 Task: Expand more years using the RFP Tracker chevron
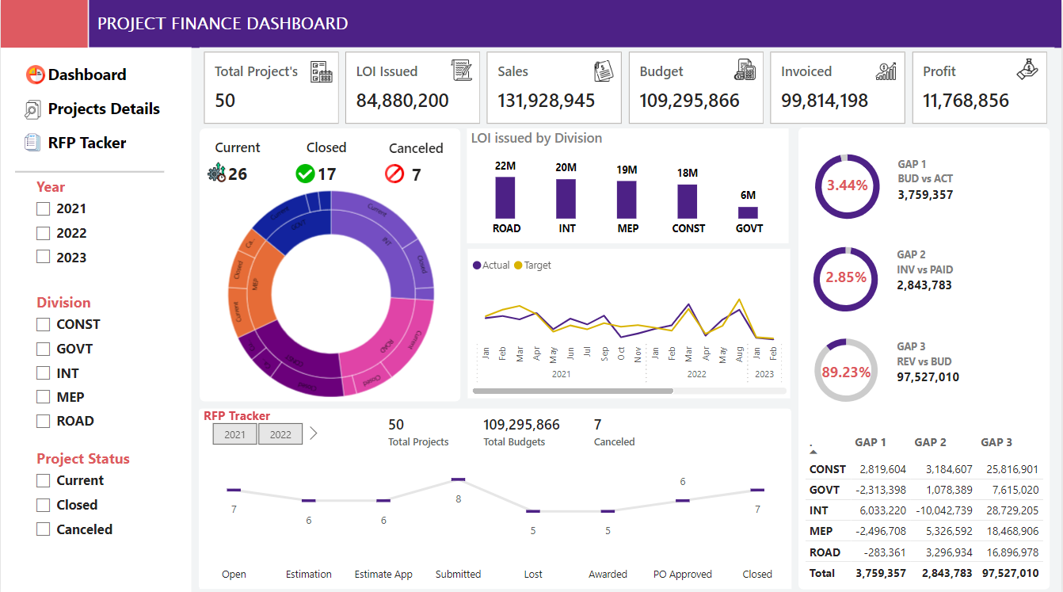314,433
